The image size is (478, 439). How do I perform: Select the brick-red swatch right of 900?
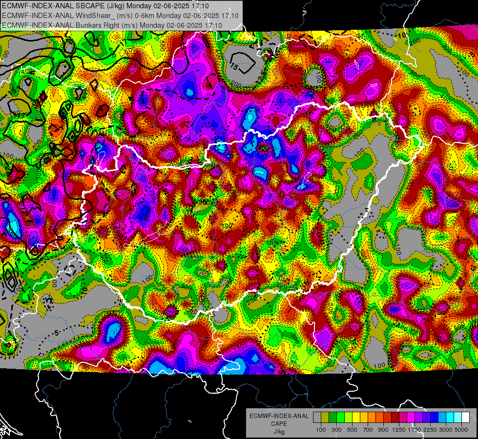click(x=388, y=417)
